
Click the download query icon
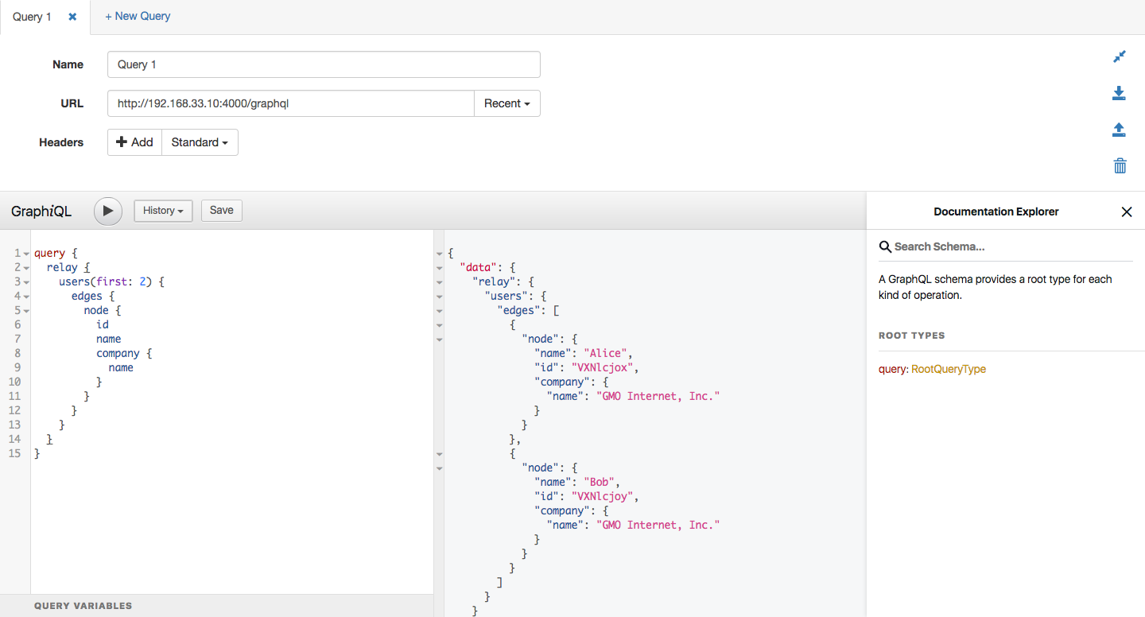1120,93
